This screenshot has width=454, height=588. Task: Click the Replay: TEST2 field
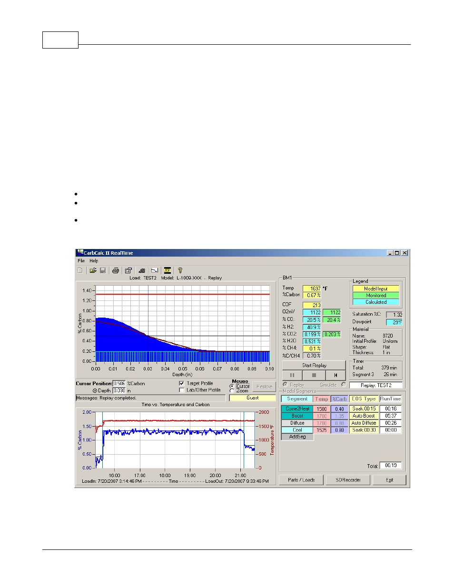click(x=376, y=385)
